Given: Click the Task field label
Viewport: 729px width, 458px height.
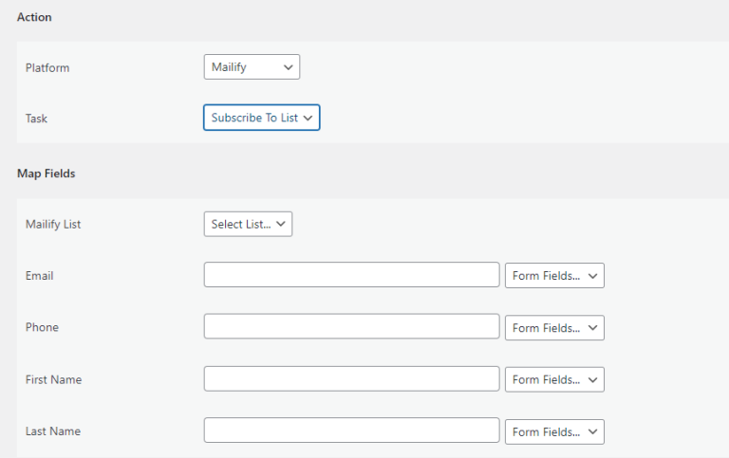Looking at the screenshot, I should (36, 119).
